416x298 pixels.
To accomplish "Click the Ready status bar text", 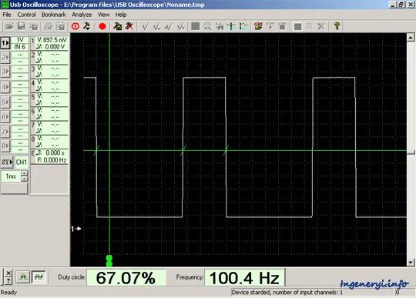I will [8, 293].
